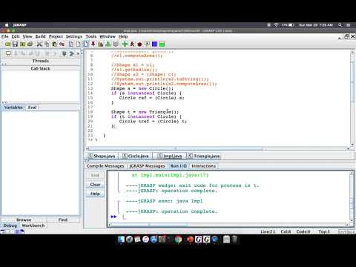This screenshot has height=267, width=356.
Task: Open the View menu
Action: point(27,36)
